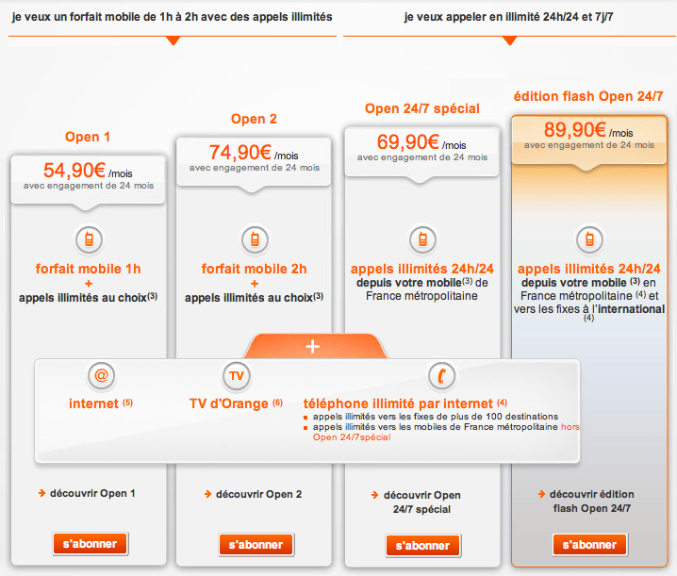Click appels illimités au choix under Open 1
The image size is (677, 576).
88,298
